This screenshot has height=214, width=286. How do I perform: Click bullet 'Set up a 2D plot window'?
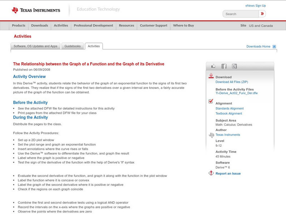pos(36,140)
